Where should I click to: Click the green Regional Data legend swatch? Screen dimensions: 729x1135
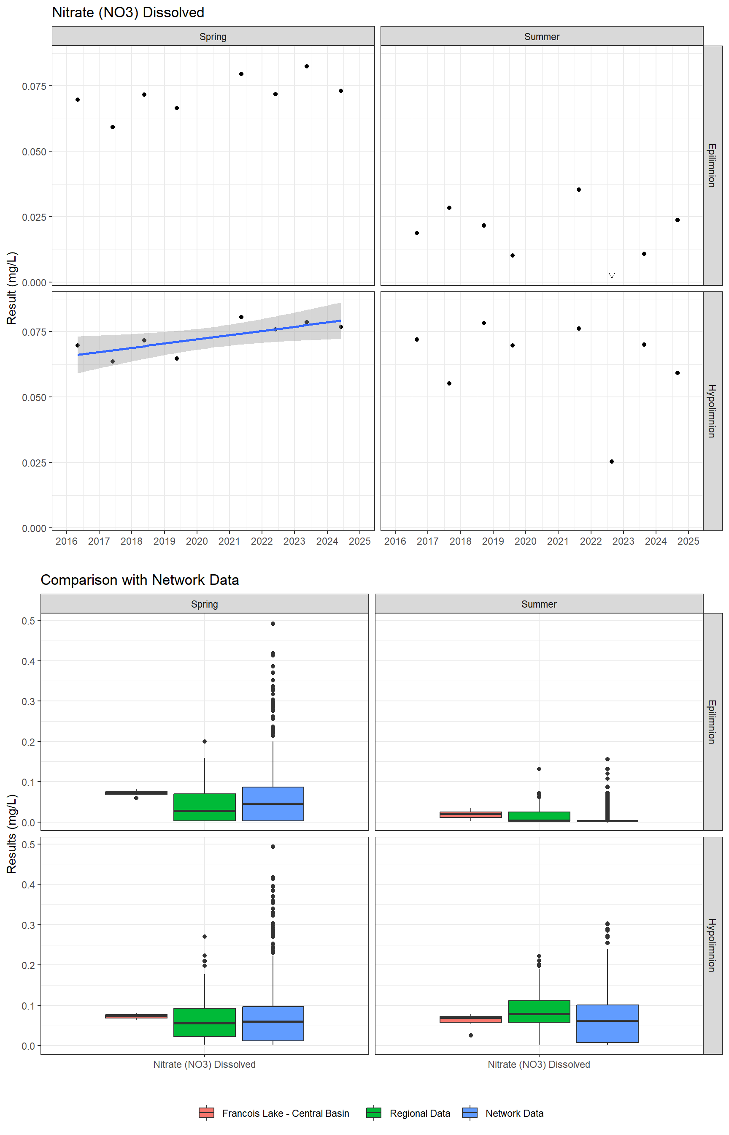[x=373, y=1113]
